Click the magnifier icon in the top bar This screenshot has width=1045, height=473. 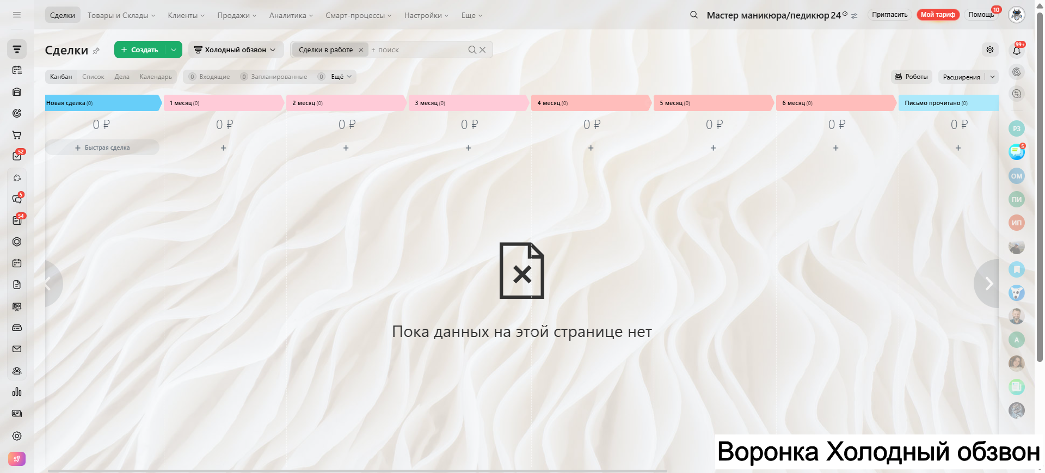pyautogui.click(x=694, y=15)
